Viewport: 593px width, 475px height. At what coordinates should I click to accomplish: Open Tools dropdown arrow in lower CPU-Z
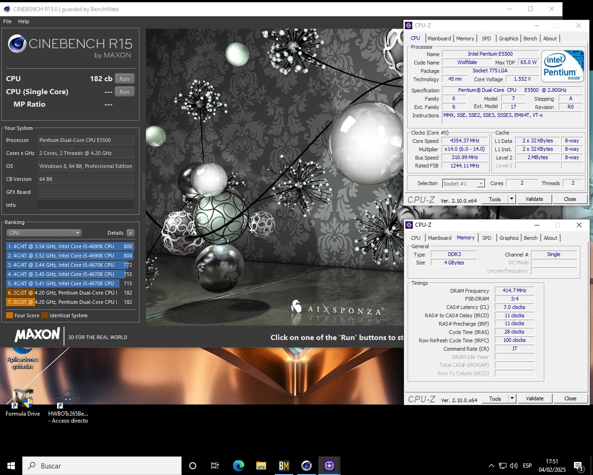[x=512, y=398]
